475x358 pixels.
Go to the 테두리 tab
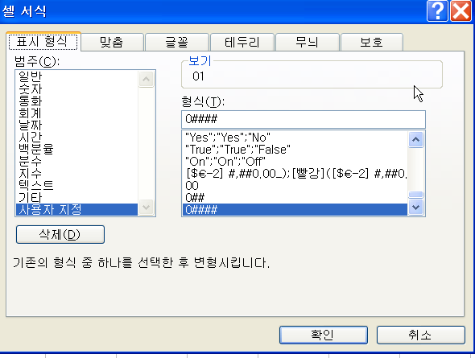242,42
